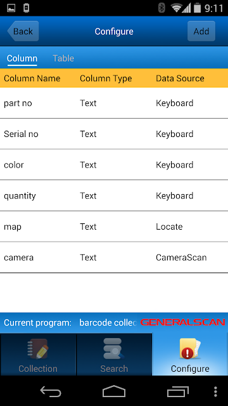The width and height of the screenshot is (228, 406).
Task: Select the part no column row
Action: click(x=114, y=103)
